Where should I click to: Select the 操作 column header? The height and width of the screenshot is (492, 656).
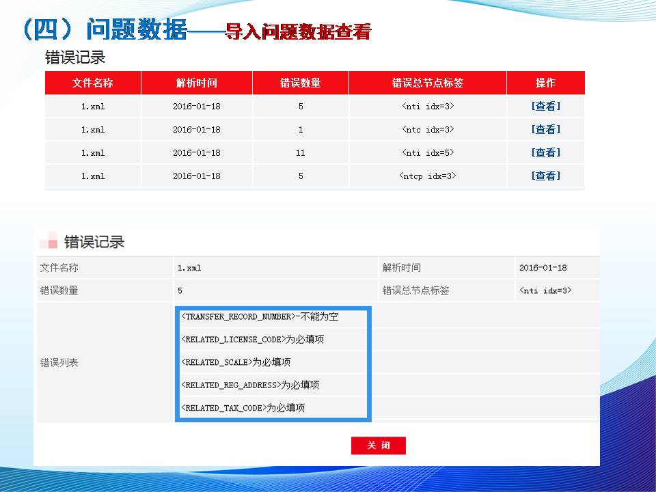coord(545,83)
